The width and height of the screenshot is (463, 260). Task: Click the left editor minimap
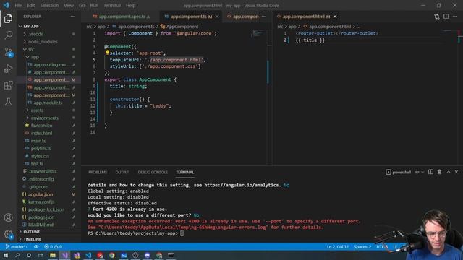click(x=259, y=34)
